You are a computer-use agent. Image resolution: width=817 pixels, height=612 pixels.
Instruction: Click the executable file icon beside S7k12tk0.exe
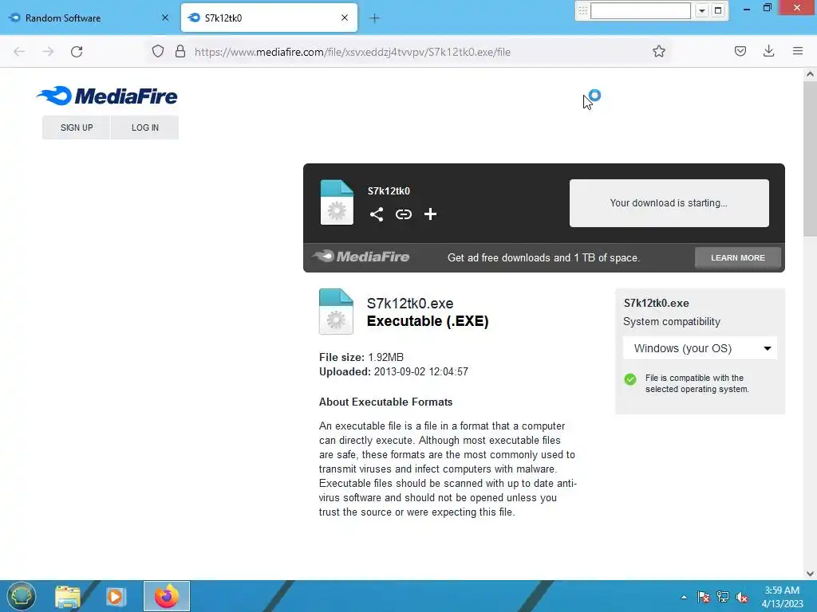pos(336,312)
